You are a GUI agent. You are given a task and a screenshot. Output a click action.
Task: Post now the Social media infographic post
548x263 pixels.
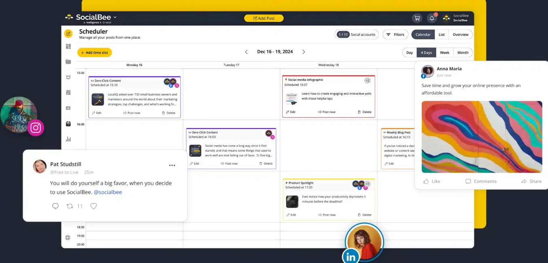click(327, 112)
